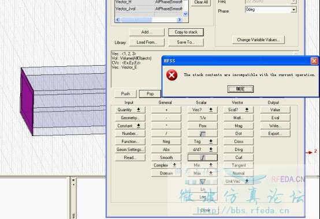Click the gradient nabla button
This screenshot has height=219, width=320.
click(202, 182)
